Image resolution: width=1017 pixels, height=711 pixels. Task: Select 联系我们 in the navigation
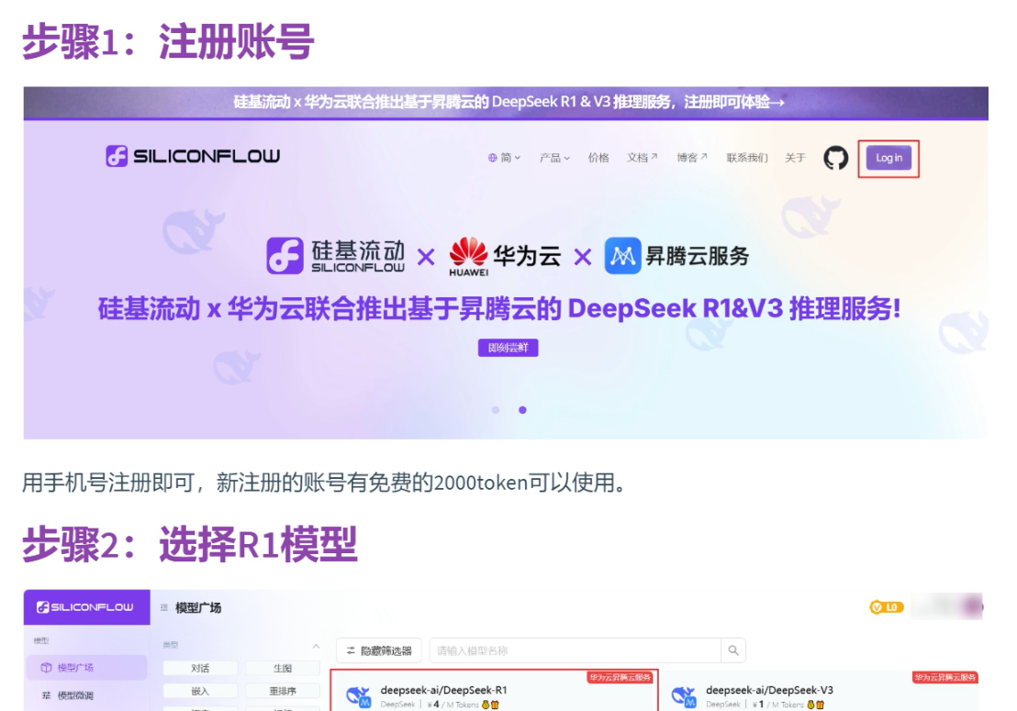(746, 158)
